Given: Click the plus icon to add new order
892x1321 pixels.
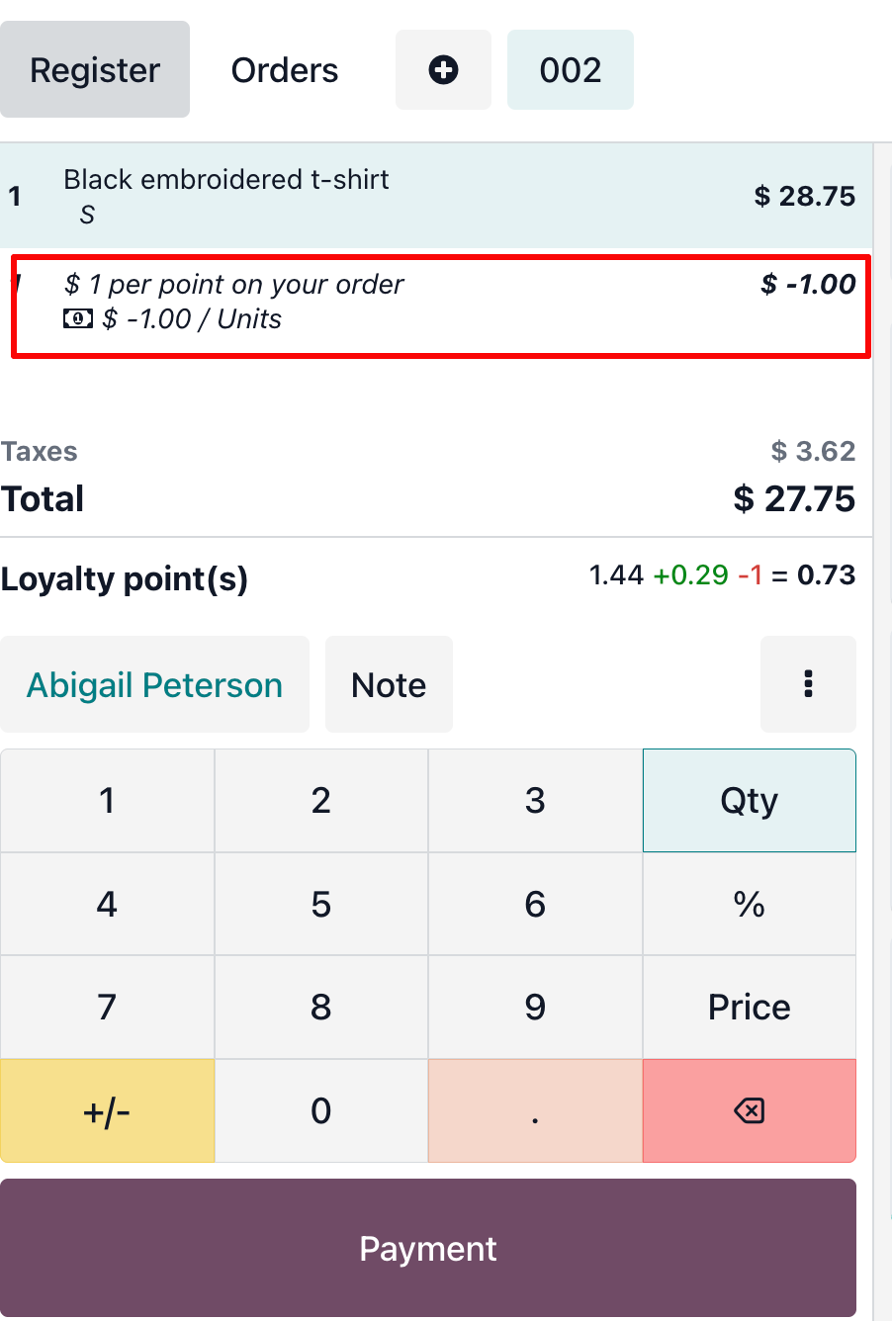Looking at the screenshot, I should (443, 70).
